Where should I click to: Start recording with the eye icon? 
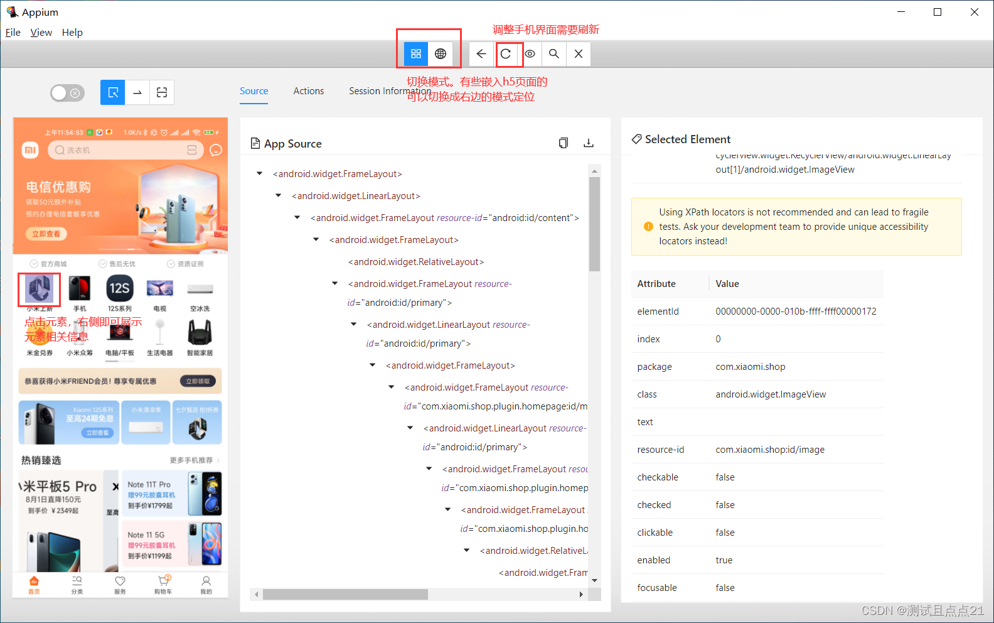530,54
